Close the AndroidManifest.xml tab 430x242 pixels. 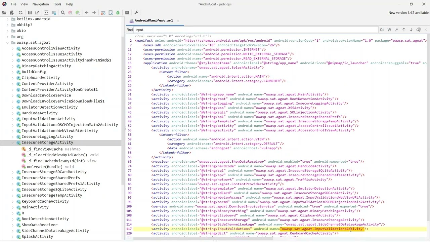pyautogui.click(x=178, y=21)
